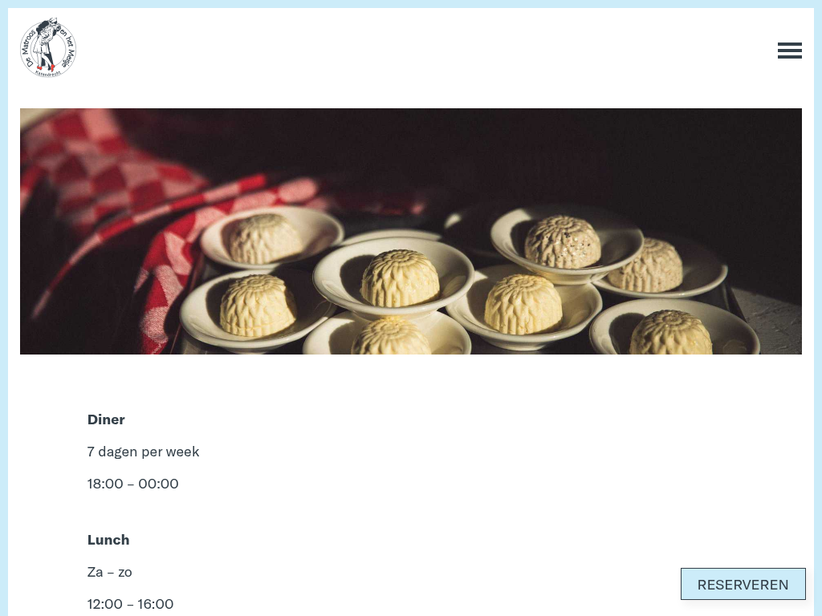The image size is (822, 616).
Task: Click the 18:00 – 00:00 dinner hours
Action: point(132,484)
